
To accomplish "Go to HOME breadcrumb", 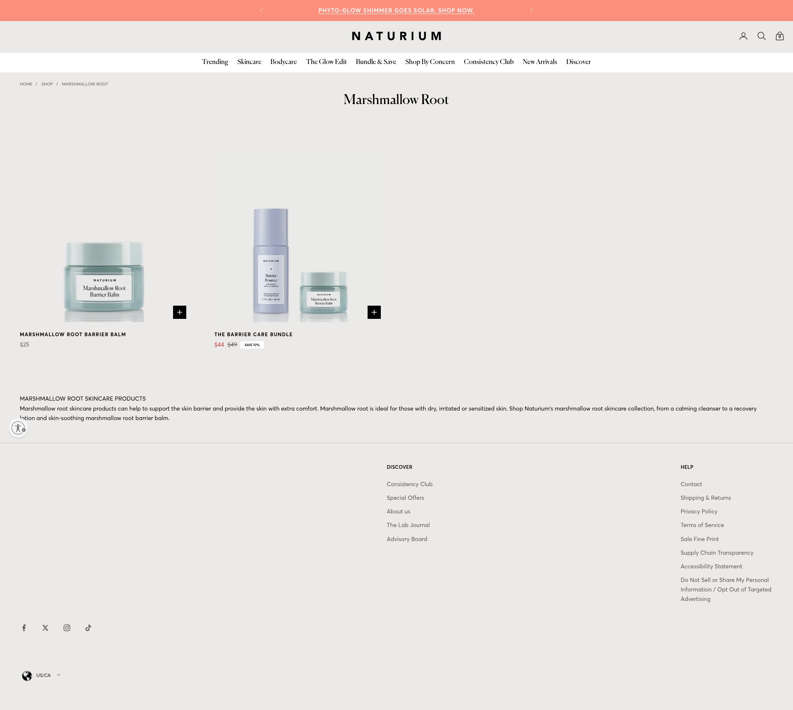I will [26, 84].
